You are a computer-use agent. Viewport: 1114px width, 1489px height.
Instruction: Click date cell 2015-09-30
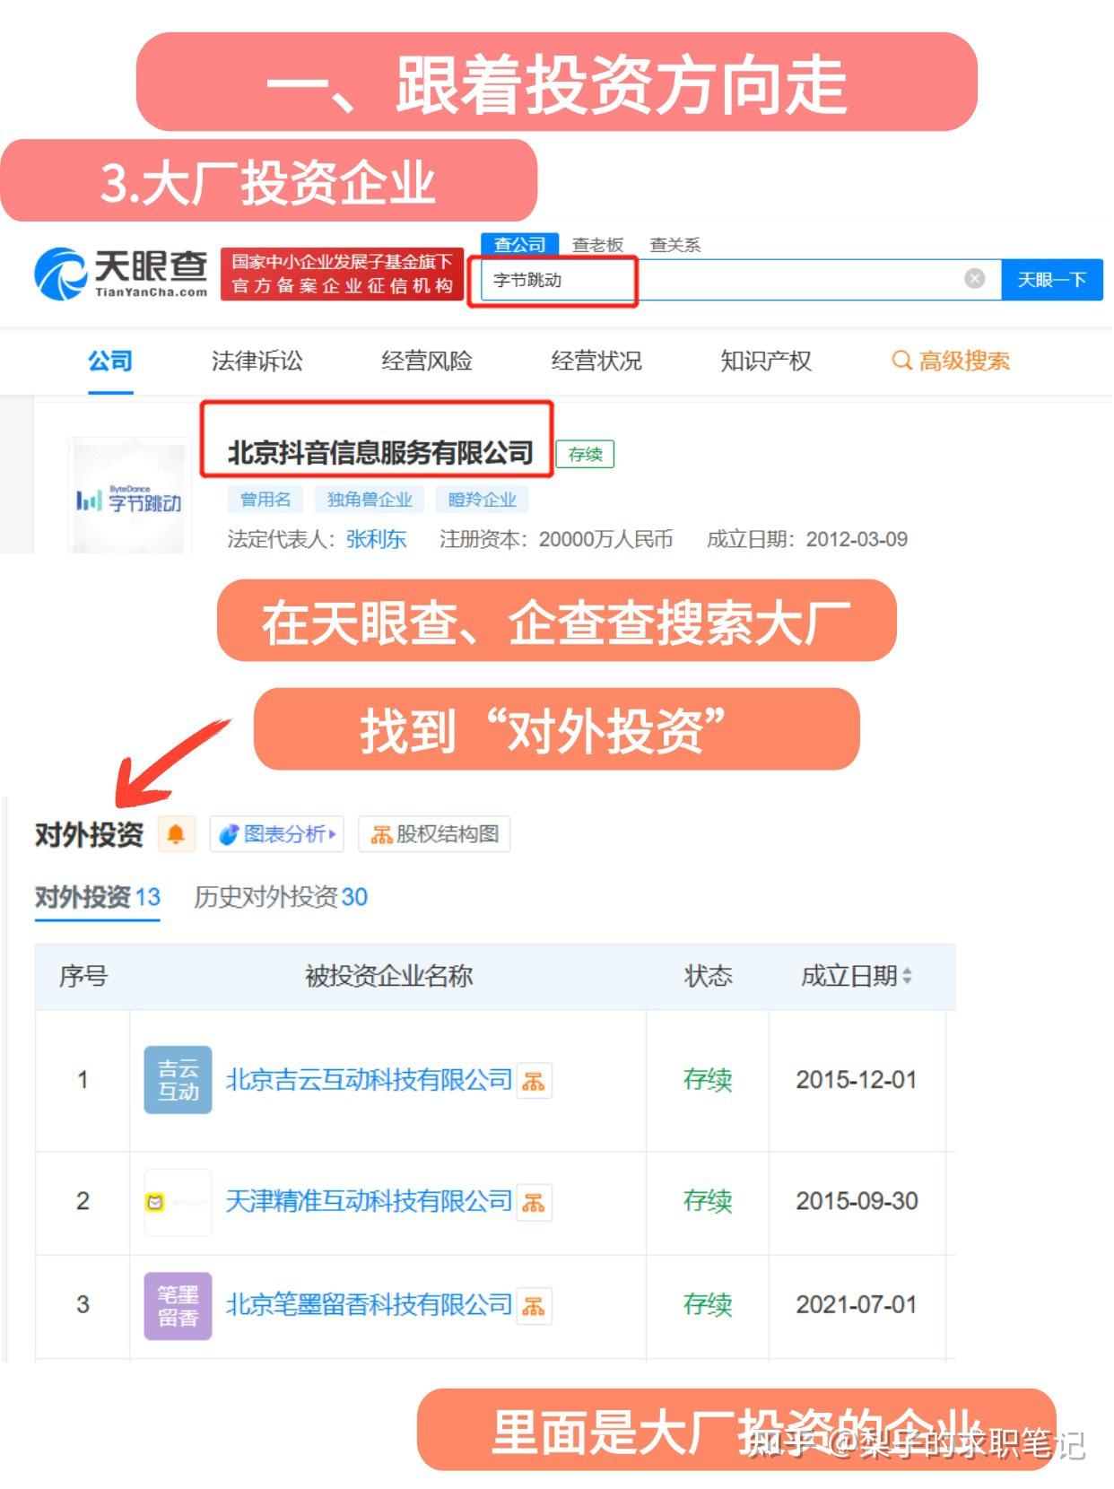click(857, 1201)
